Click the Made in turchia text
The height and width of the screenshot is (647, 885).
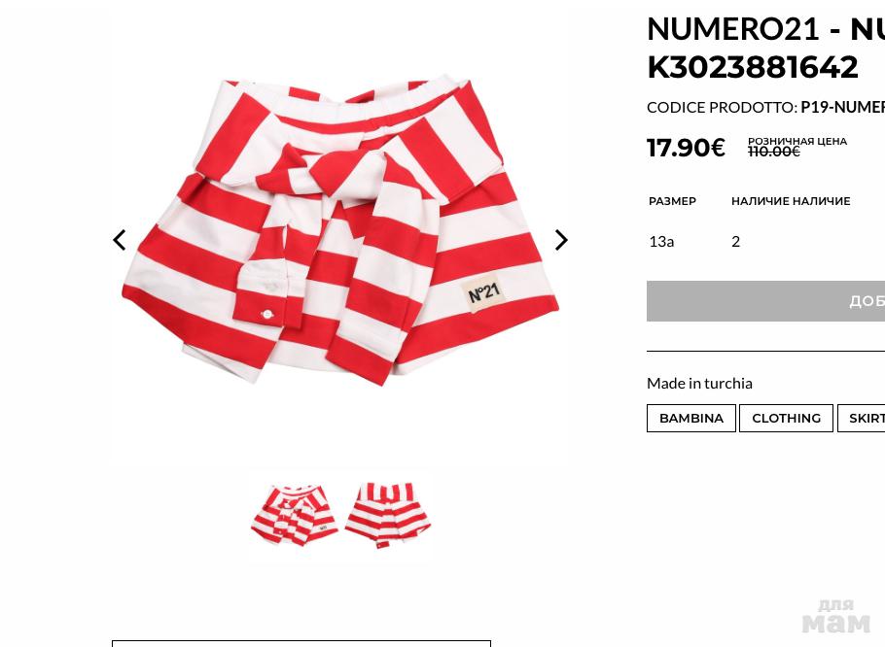pos(699,383)
